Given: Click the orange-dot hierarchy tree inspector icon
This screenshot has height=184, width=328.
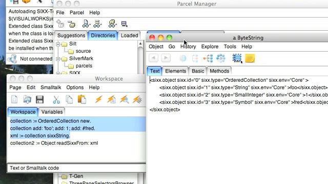Looking at the screenshot, I should click(x=208, y=58).
